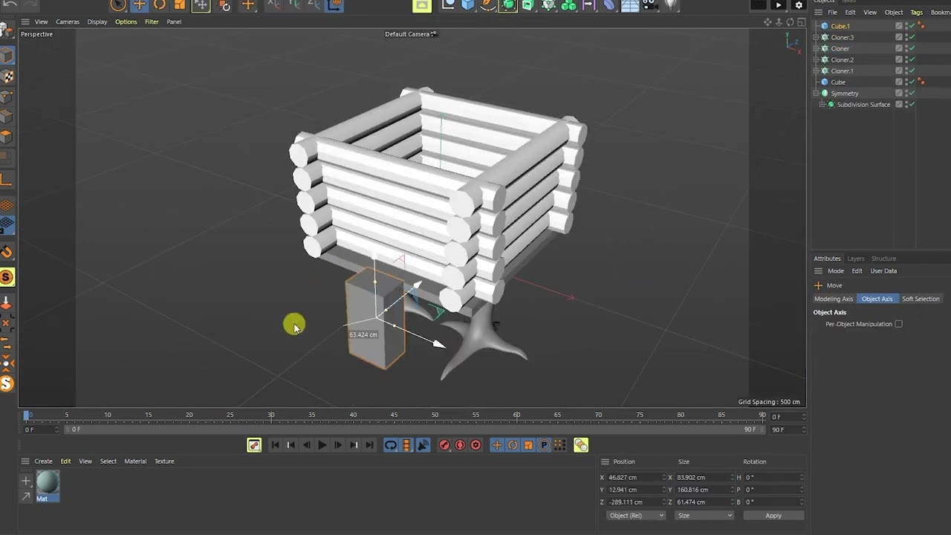This screenshot has height=535, width=951.
Task: Toggle visibility dots for Cloner.2
Action: click(906, 59)
